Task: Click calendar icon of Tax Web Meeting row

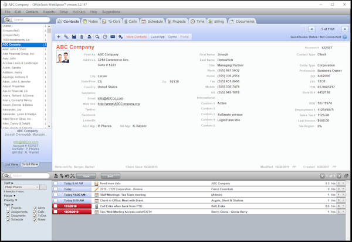Action: [97, 212]
